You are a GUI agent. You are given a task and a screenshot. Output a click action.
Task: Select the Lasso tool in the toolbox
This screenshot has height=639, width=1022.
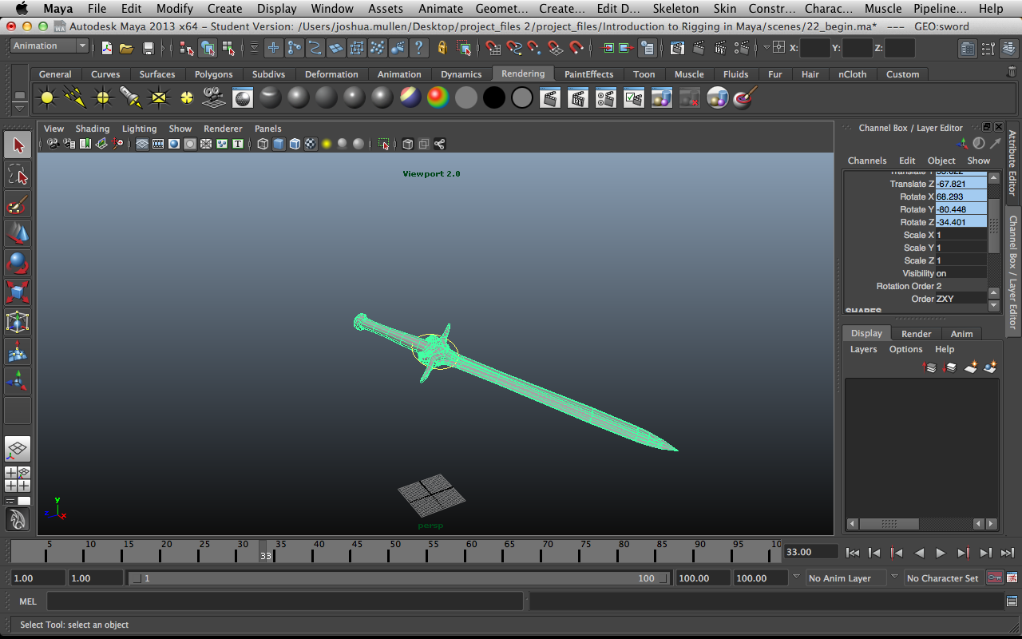coord(18,175)
